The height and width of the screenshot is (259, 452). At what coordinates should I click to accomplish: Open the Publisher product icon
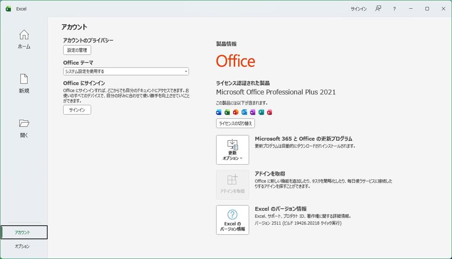(x=261, y=112)
